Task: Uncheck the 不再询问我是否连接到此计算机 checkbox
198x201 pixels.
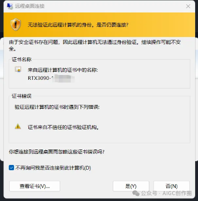Action: coord(11,168)
